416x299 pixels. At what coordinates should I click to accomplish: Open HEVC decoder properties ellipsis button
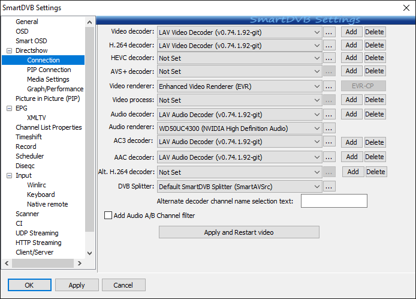[329, 58]
